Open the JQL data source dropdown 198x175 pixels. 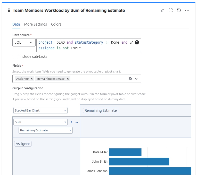point(24,42)
